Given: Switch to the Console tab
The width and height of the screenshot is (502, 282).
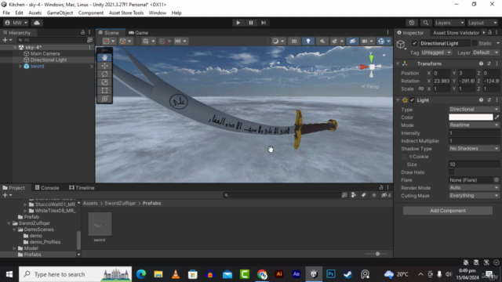Looking at the screenshot, I should click(x=47, y=188).
